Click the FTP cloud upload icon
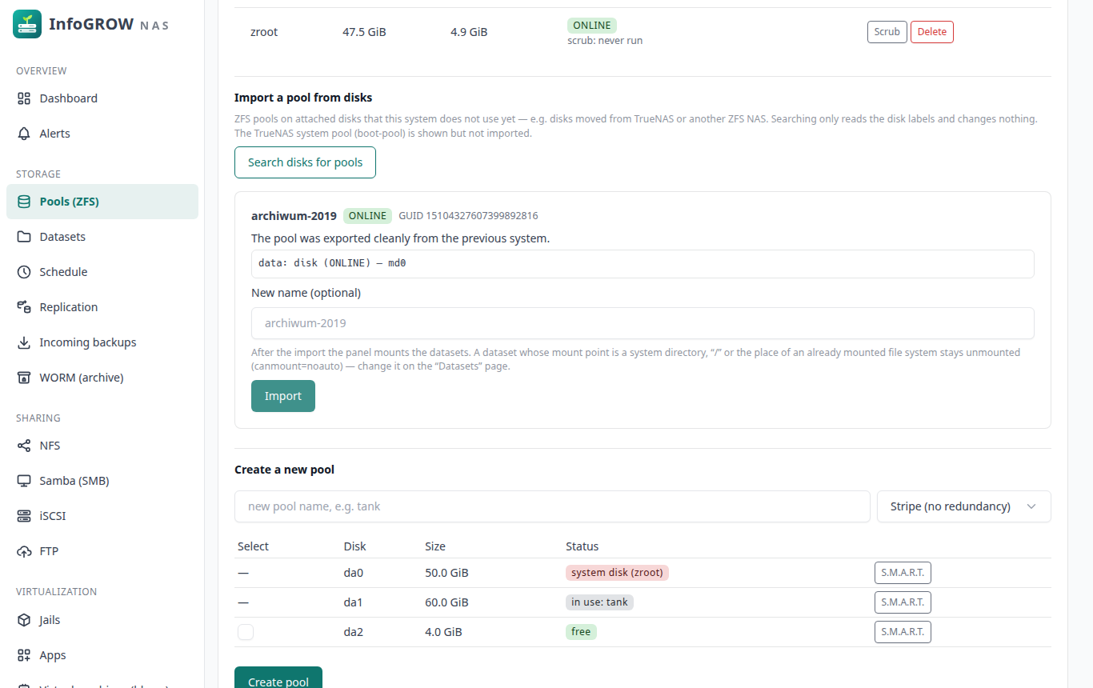Image resolution: width=1093 pixels, height=688 pixels. tap(24, 551)
